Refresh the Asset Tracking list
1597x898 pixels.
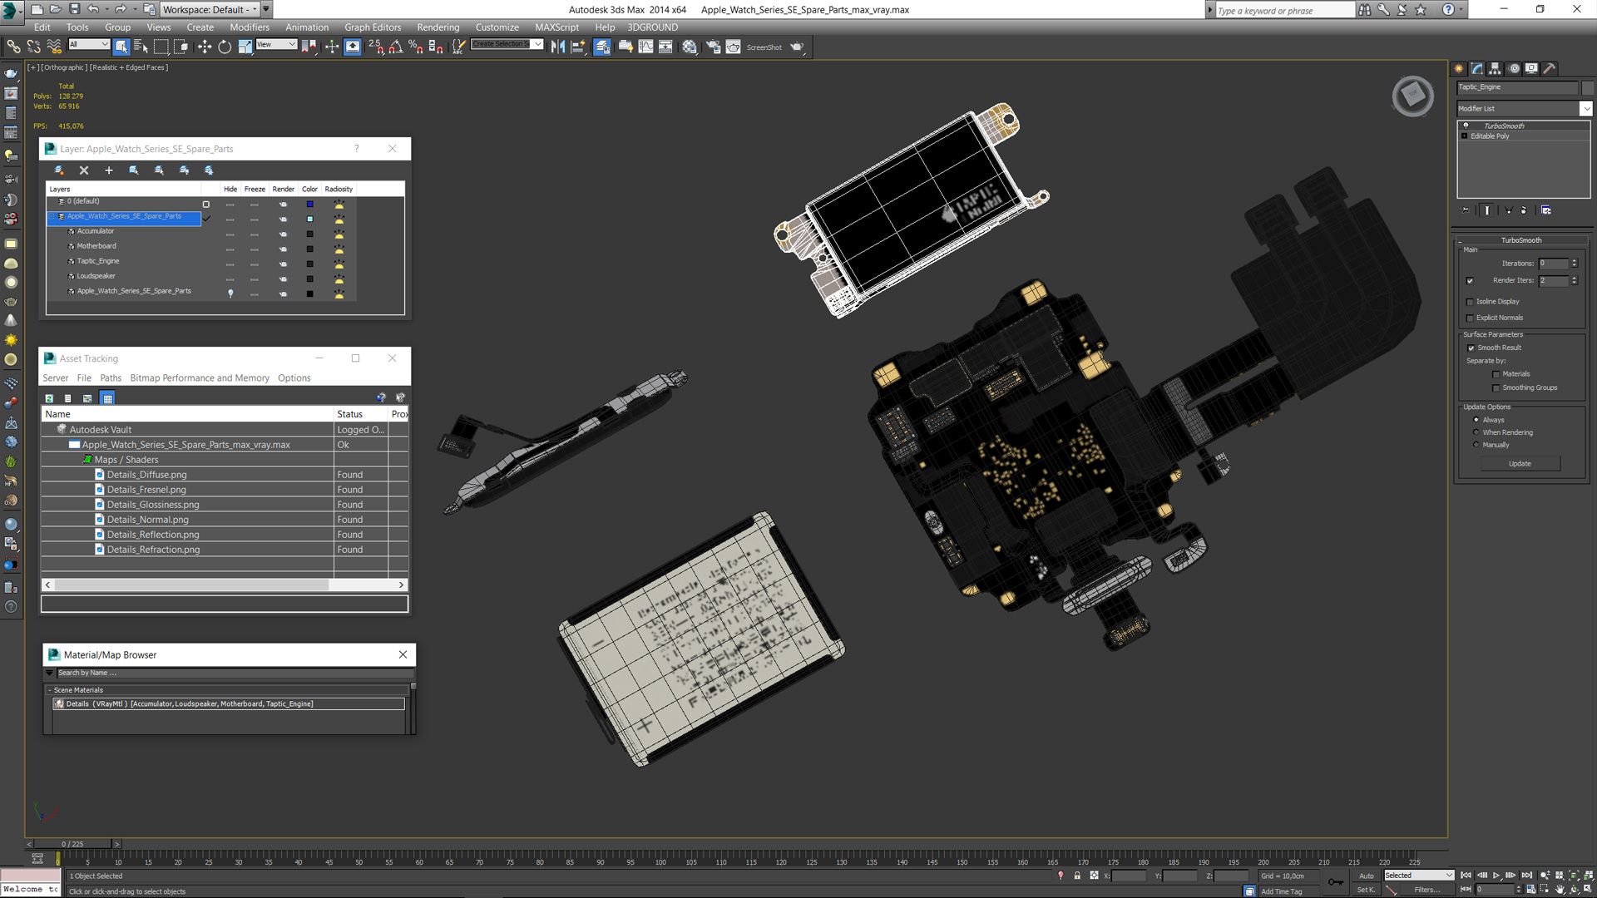tap(49, 398)
